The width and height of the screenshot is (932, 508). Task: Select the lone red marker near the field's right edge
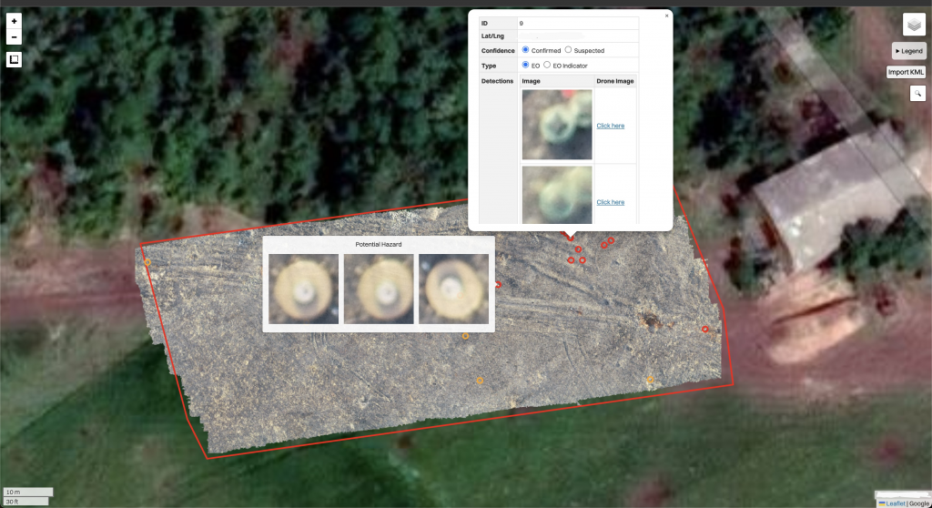705,329
